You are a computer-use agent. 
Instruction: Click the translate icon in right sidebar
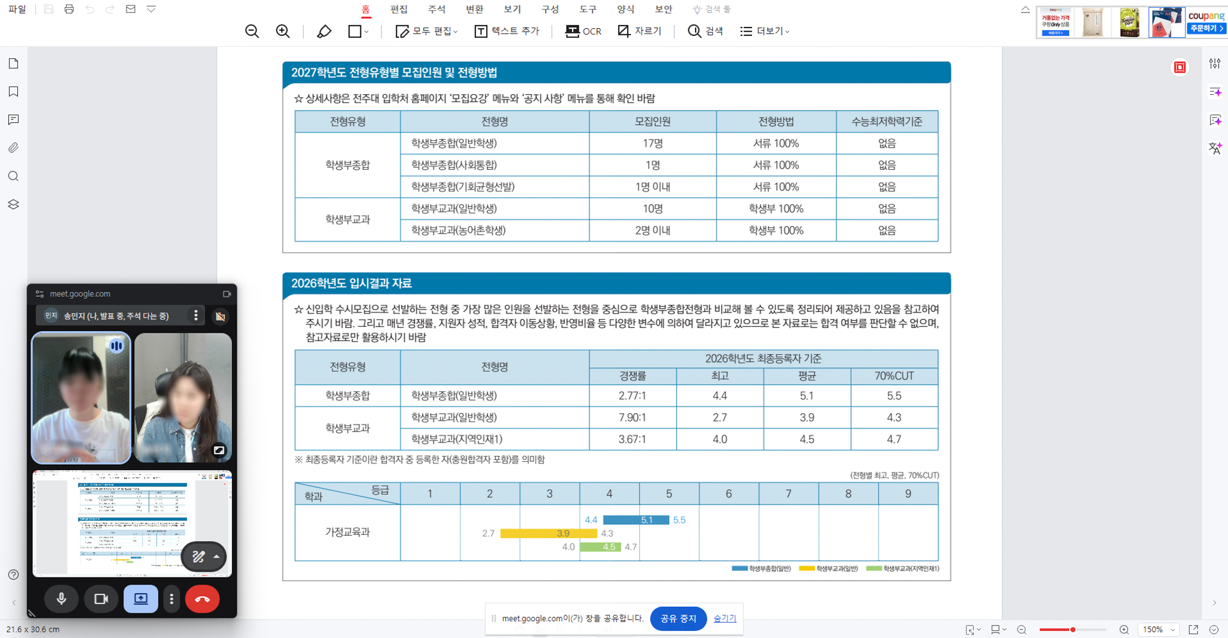click(1215, 148)
